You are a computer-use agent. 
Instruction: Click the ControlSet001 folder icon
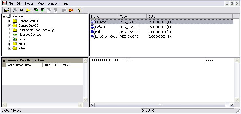15,21
